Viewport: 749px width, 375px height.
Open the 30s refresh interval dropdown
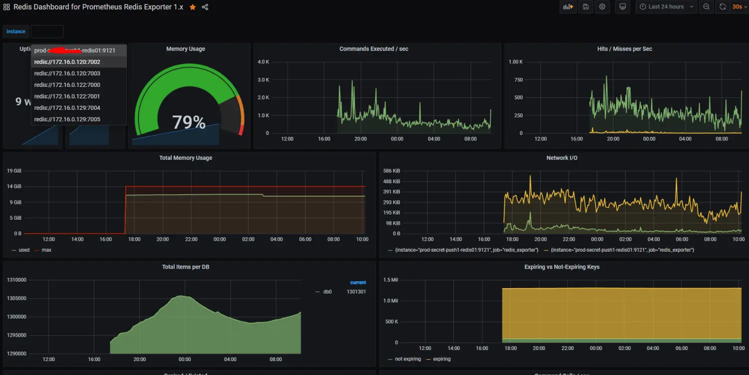(x=739, y=6)
